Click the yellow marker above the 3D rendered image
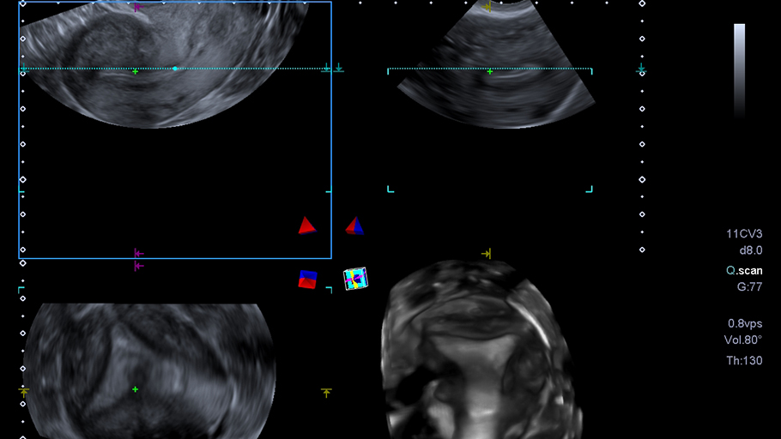 [486, 254]
